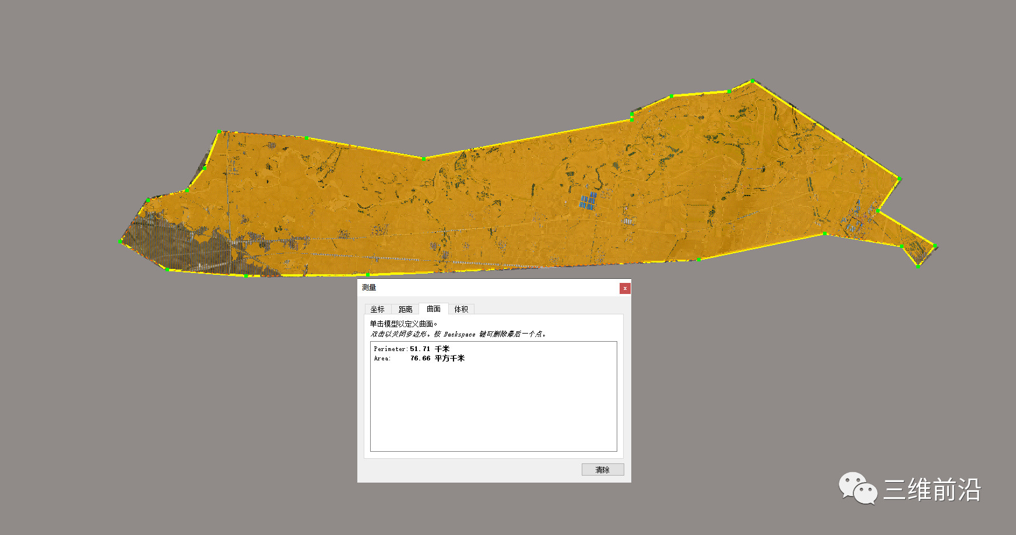
Task: Open the 体积 (Volume) tab
Action: pyautogui.click(x=461, y=309)
